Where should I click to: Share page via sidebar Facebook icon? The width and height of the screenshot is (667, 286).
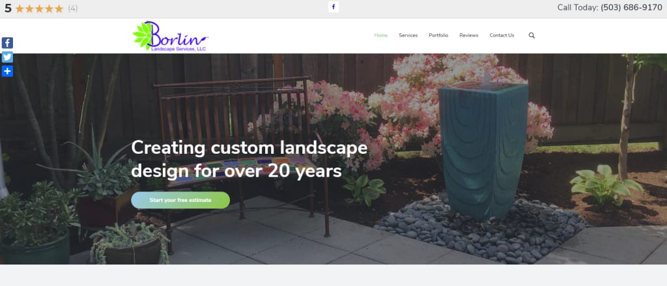[7, 43]
